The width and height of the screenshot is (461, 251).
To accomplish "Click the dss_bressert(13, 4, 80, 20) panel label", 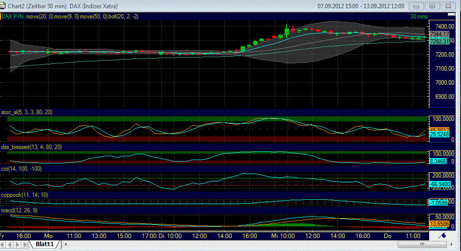I will [31, 147].
